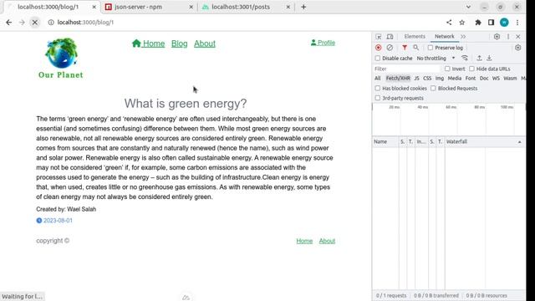Close the json-server npm tab
The image size is (535, 301).
coord(191,7)
